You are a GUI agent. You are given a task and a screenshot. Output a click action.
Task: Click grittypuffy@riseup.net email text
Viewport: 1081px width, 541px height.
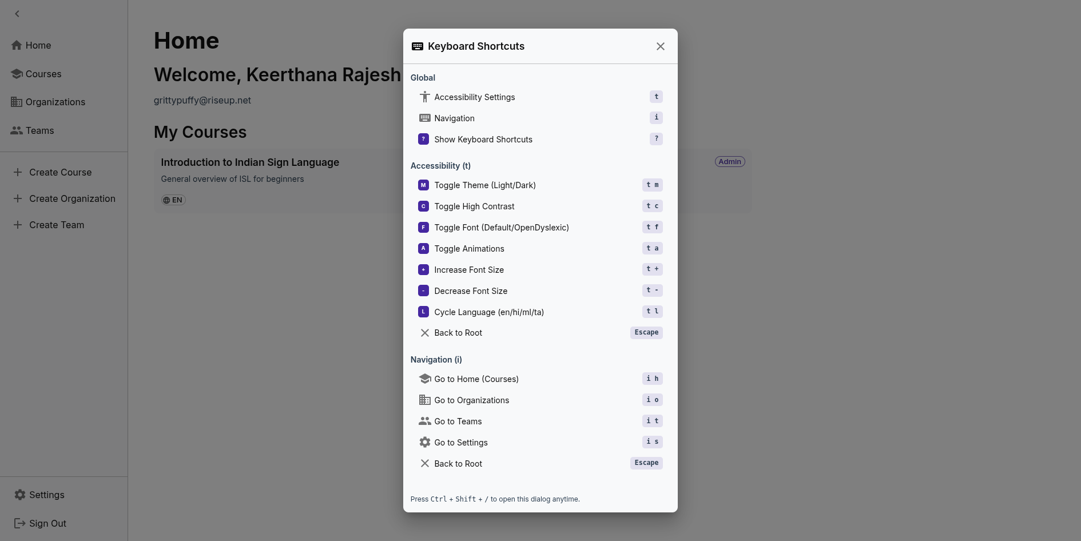202,100
